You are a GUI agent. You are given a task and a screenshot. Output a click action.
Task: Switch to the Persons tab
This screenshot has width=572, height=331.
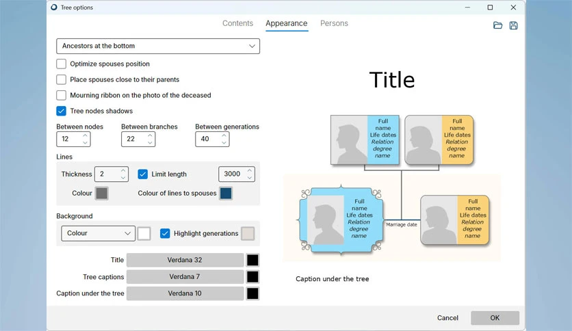(334, 23)
